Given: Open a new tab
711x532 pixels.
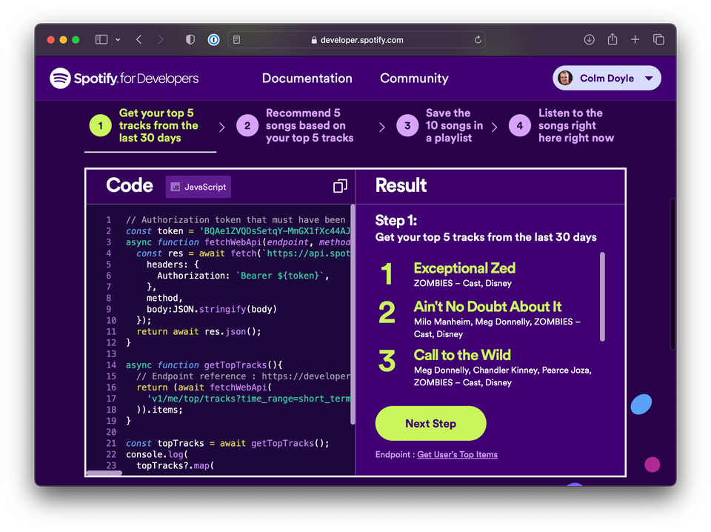Looking at the screenshot, I should [x=635, y=40].
